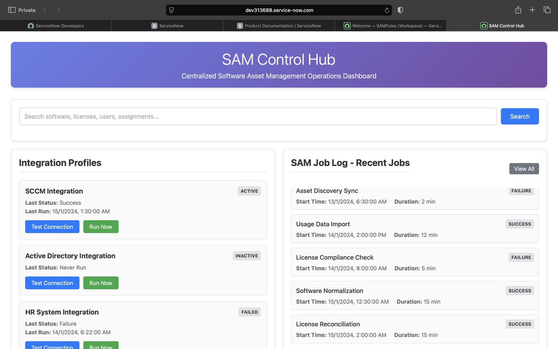This screenshot has width=558, height=349.
Task: Open Software Normalization job
Action: click(415, 295)
